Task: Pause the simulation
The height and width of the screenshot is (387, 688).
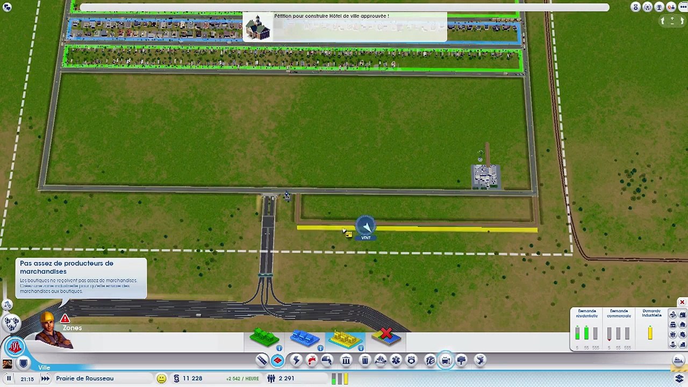Action: [9, 378]
